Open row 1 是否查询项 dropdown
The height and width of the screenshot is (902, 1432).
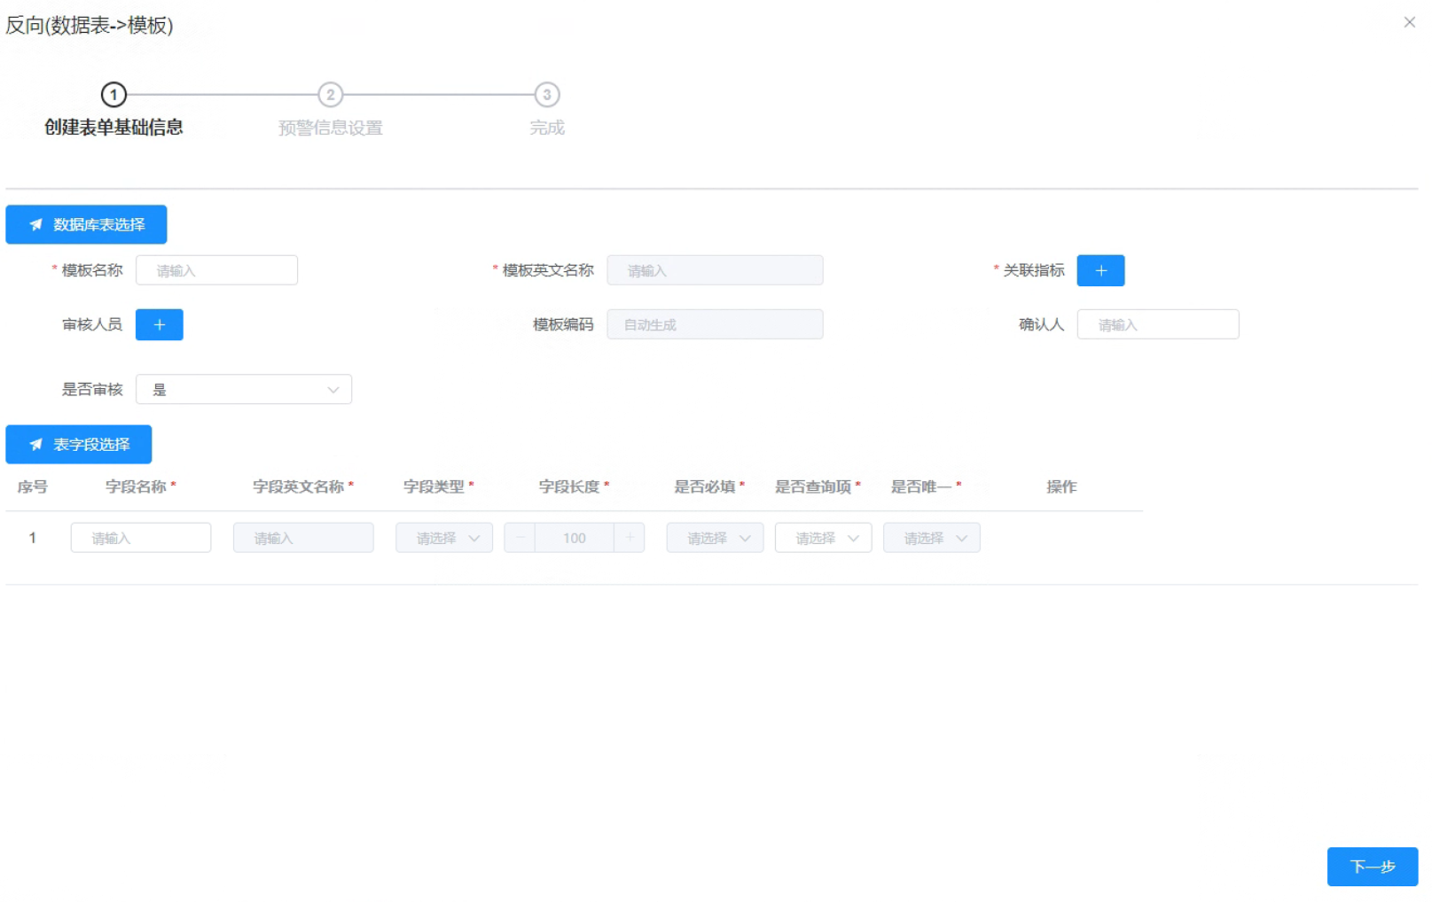[823, 538]
